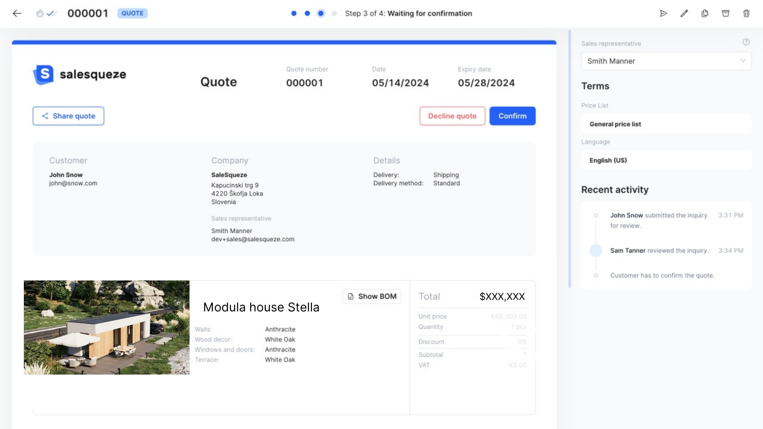Click the Modula house Stella product title
The image size is (763, 429).
tap(261, 307)
